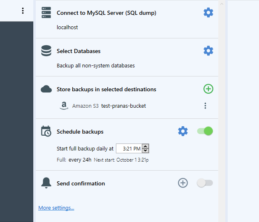Open options menu for the Amazon S3 test-pranas-bucket destination
Image resolution: width=259 pixels, height=222 pixels.
(x=205, y=106)
